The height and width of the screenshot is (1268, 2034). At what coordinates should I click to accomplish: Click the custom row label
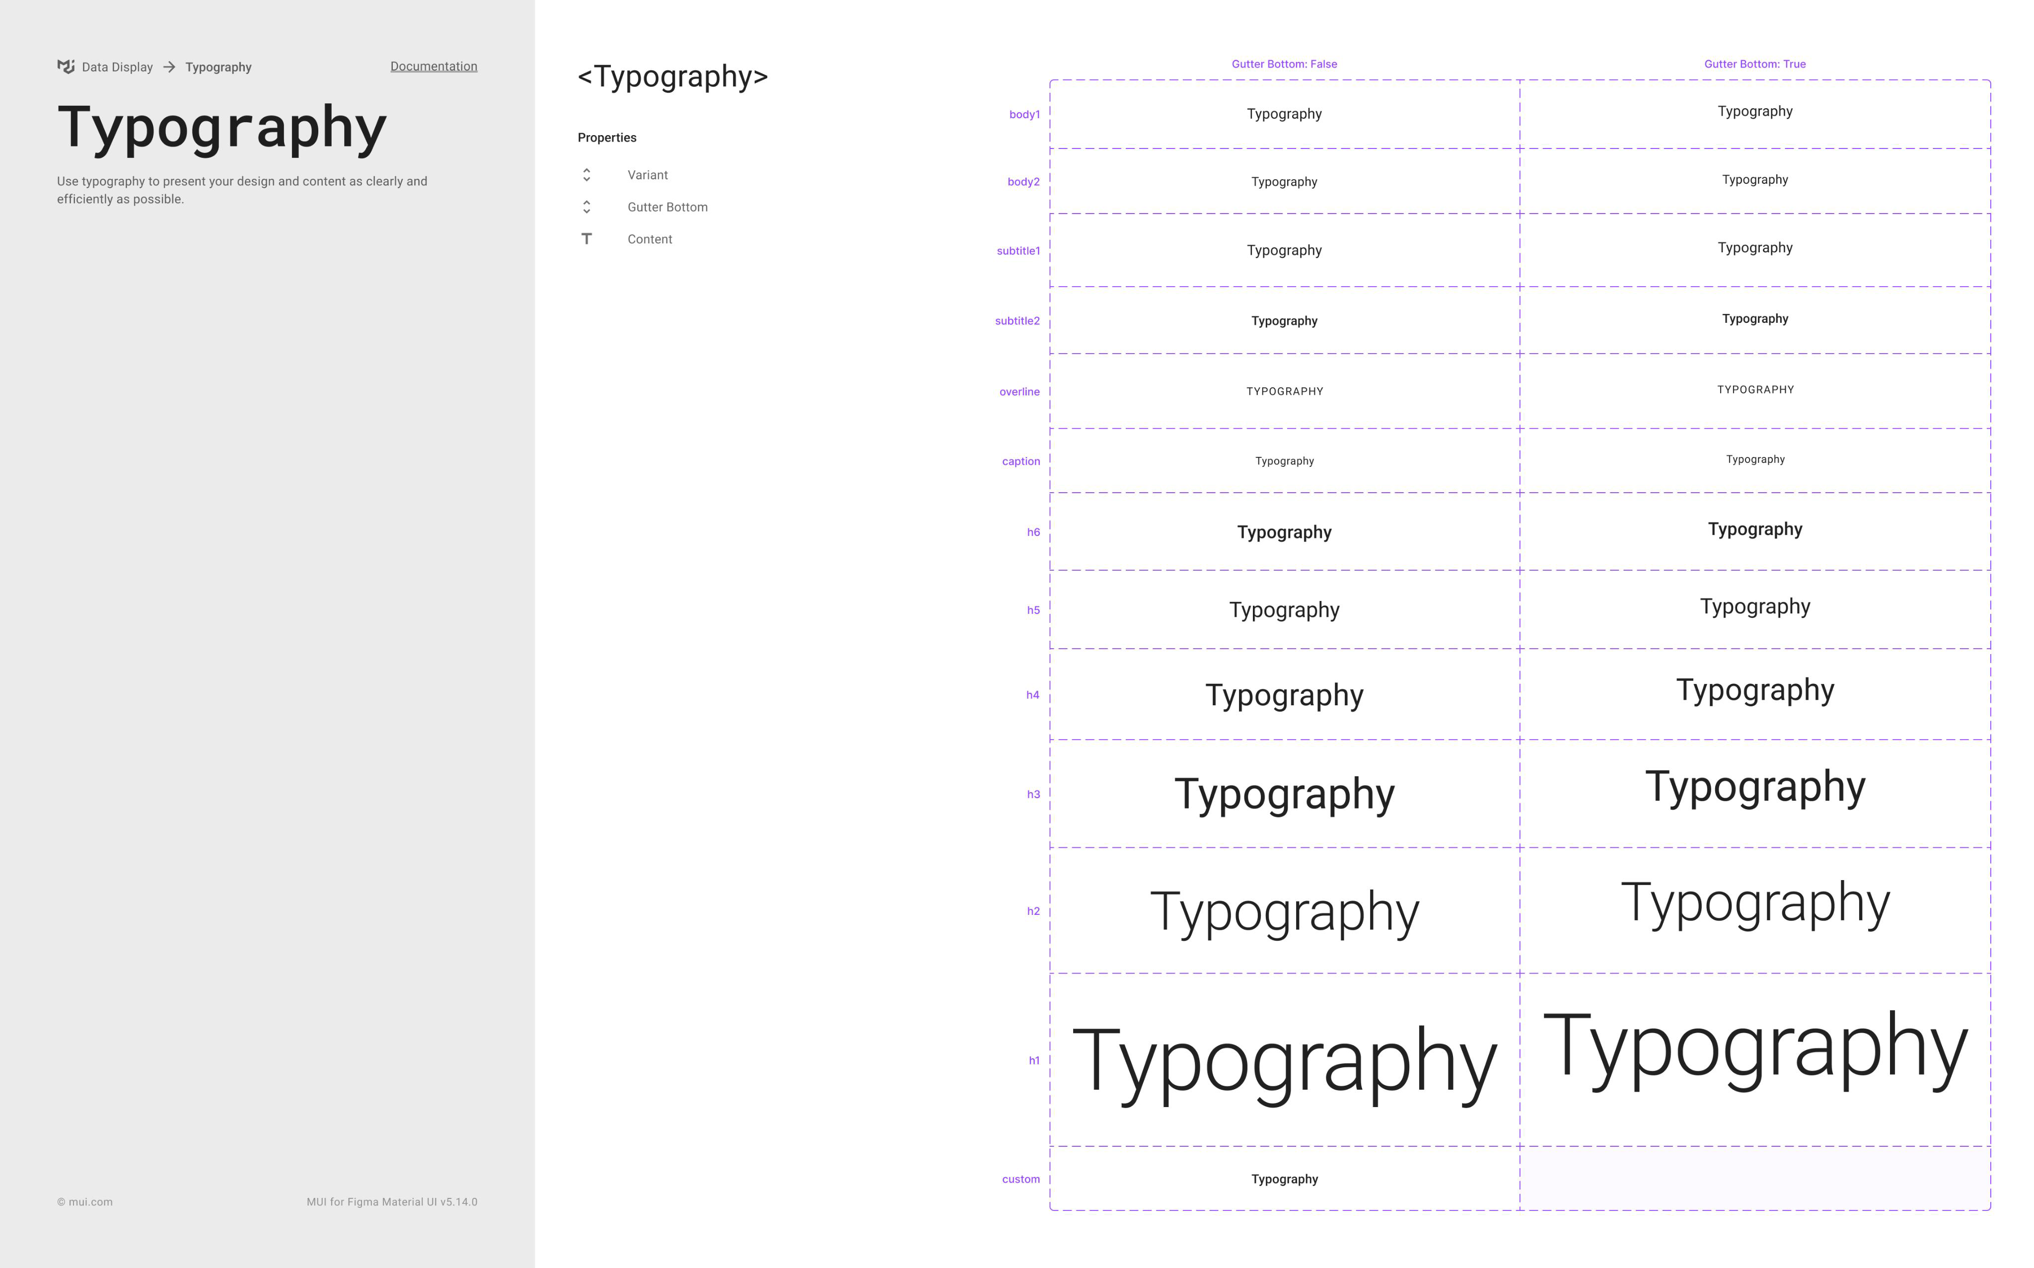coord(1021,1179)
